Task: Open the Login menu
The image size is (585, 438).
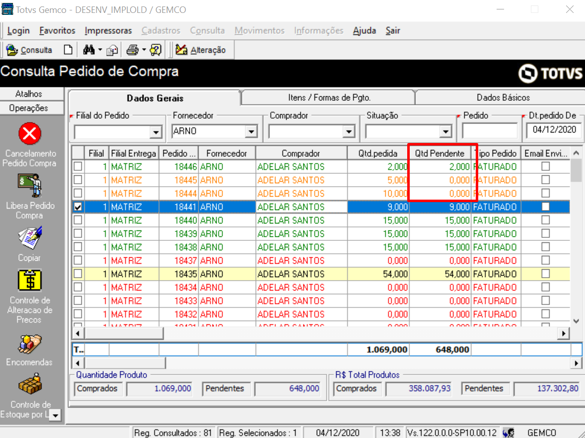Action: tap(18, 31)
